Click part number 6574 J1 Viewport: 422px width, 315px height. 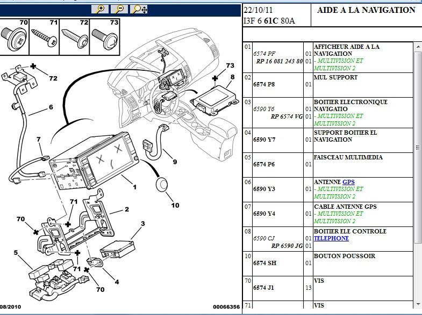point(263,288)
